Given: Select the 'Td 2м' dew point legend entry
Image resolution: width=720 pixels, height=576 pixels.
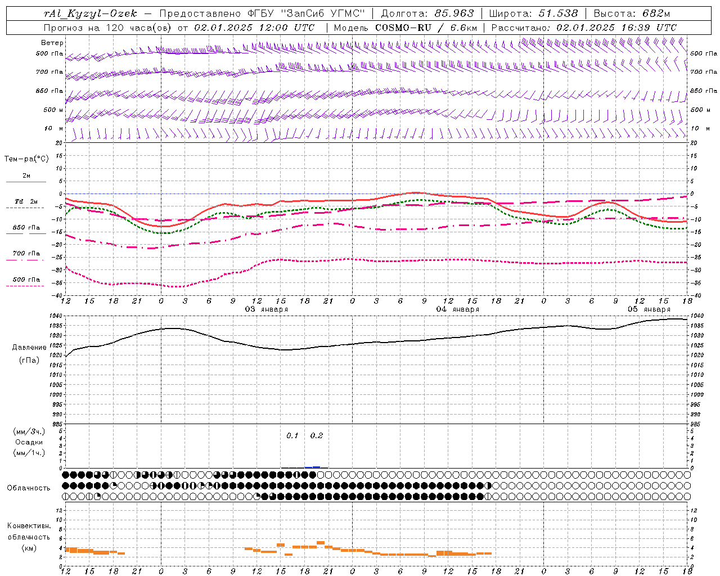Looking at the screenshot, I should (26, 201).
